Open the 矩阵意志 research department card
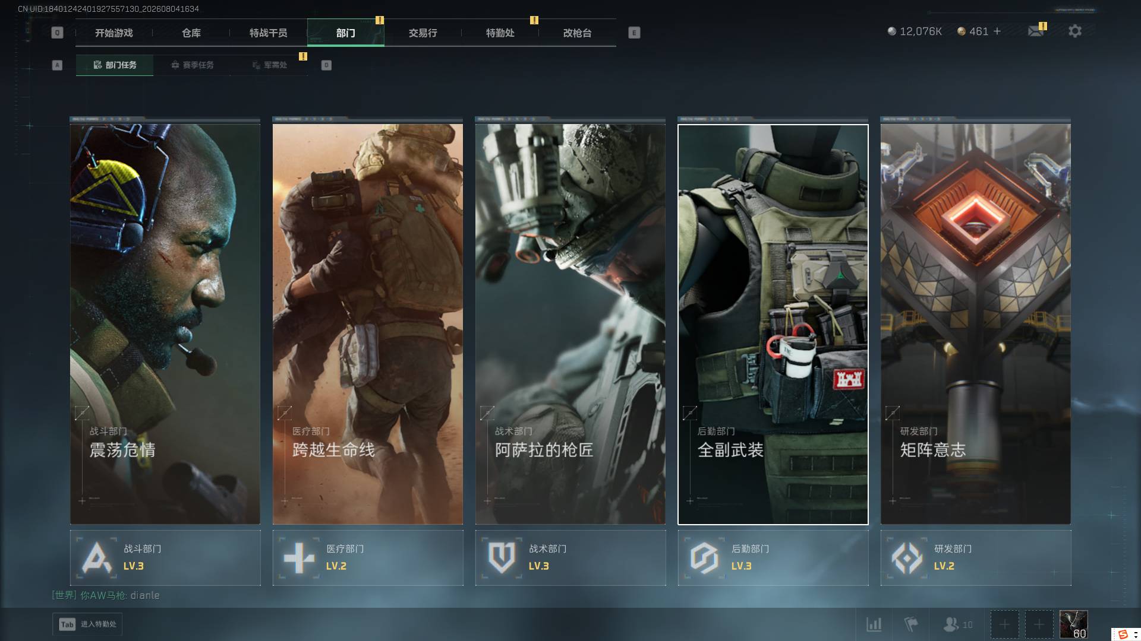The height and width of the screenshot is (641, 1141). coord(976,324)
